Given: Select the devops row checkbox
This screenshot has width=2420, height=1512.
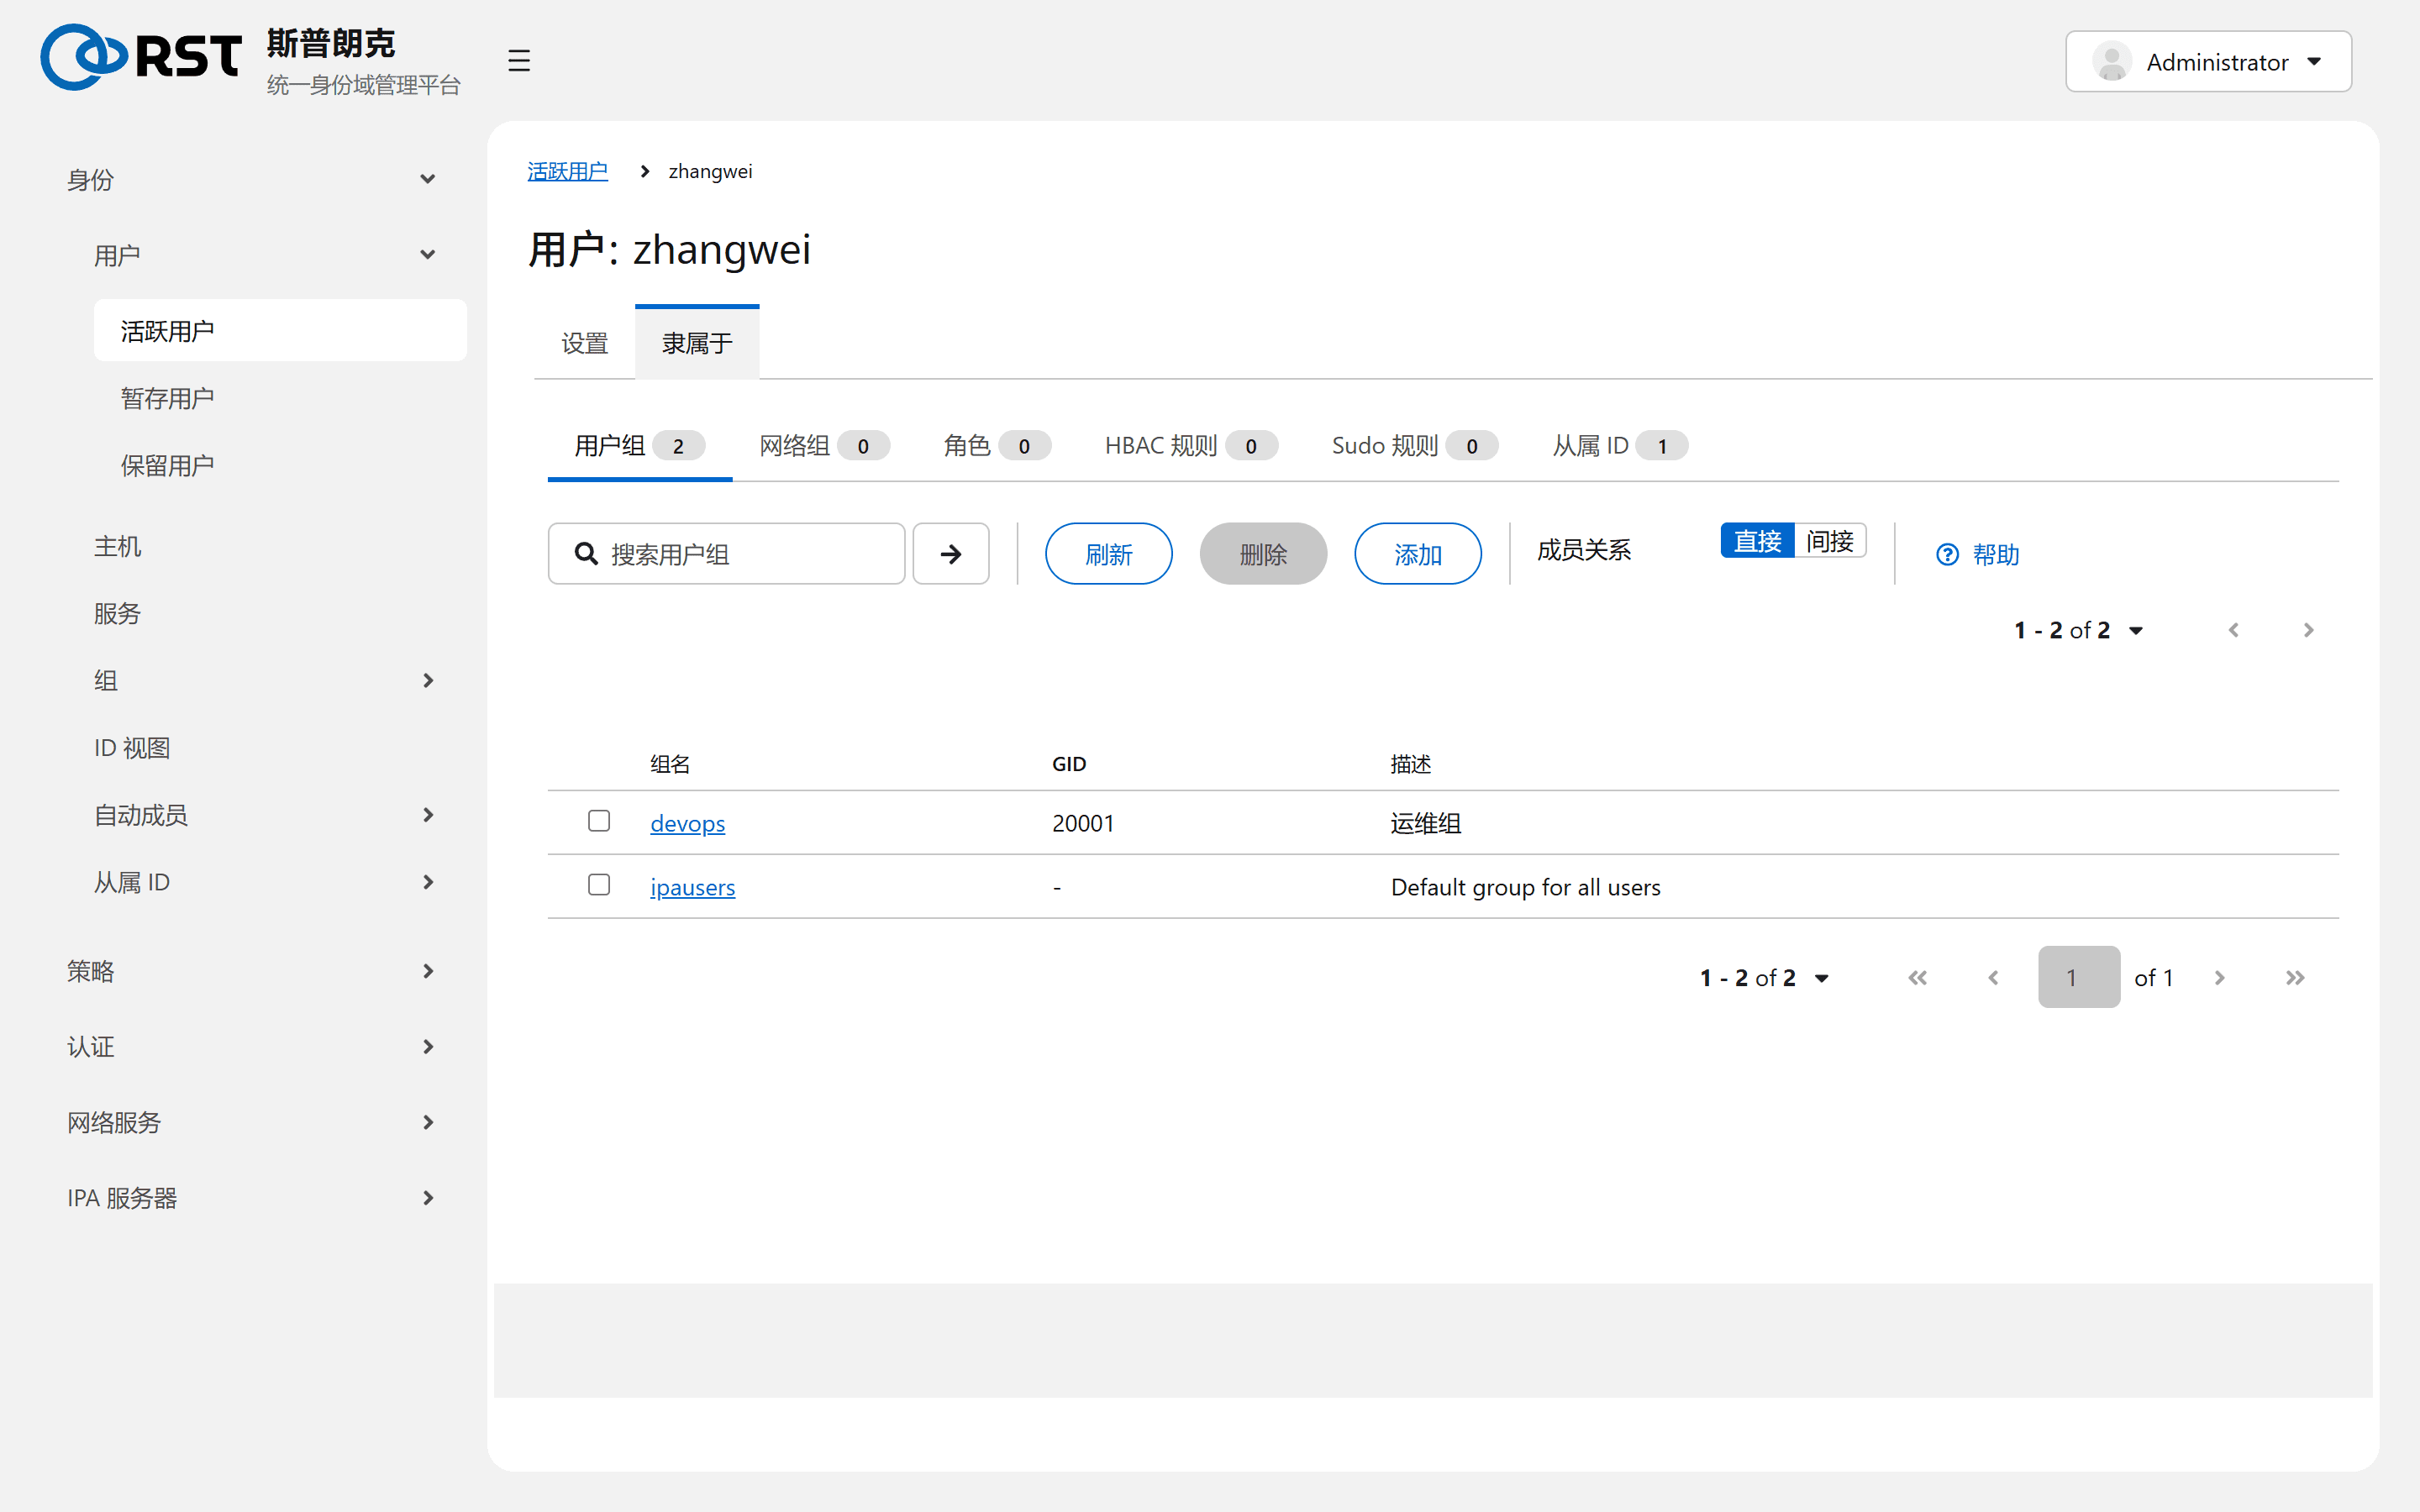Looking at the screenshot, I should (599, 821).
